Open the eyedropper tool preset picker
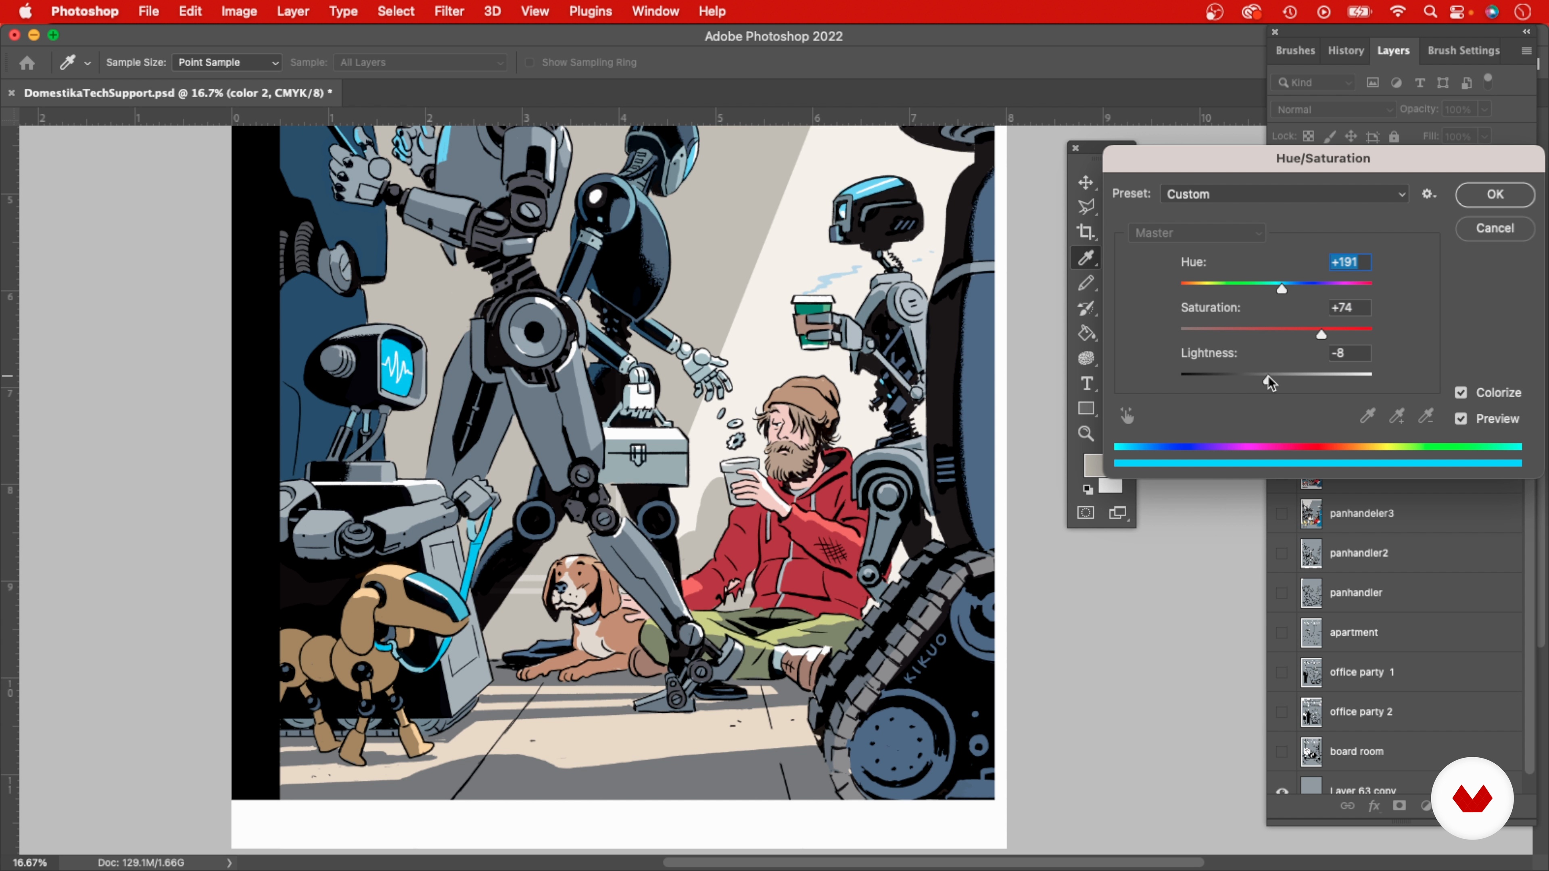The image size is (1549, 871). pos(87,63)
